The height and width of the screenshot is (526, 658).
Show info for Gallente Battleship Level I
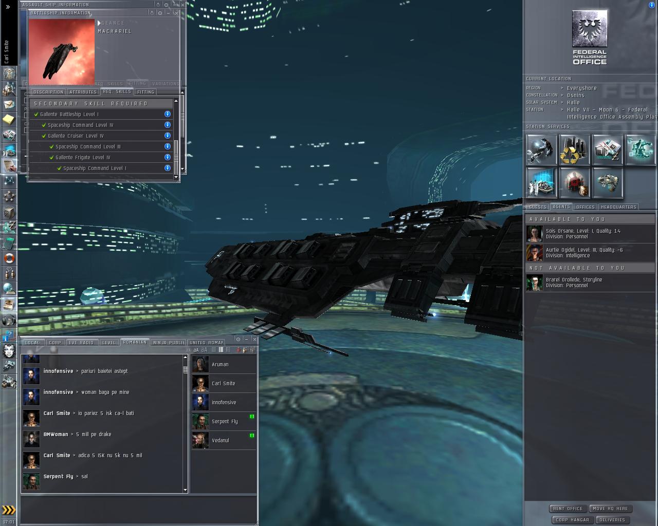pyautogui.click(x=168, y=114)
